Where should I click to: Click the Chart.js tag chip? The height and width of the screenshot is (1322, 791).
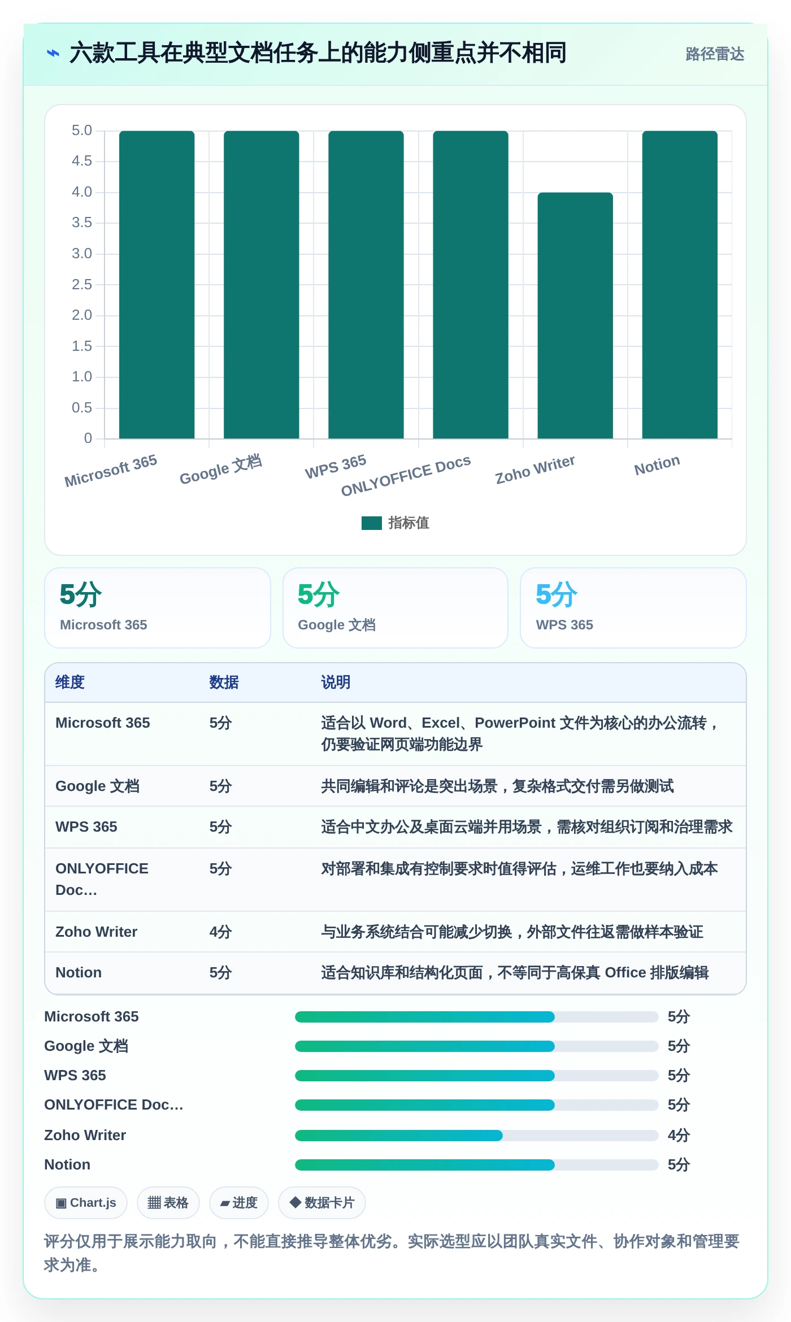[86, 1203]
